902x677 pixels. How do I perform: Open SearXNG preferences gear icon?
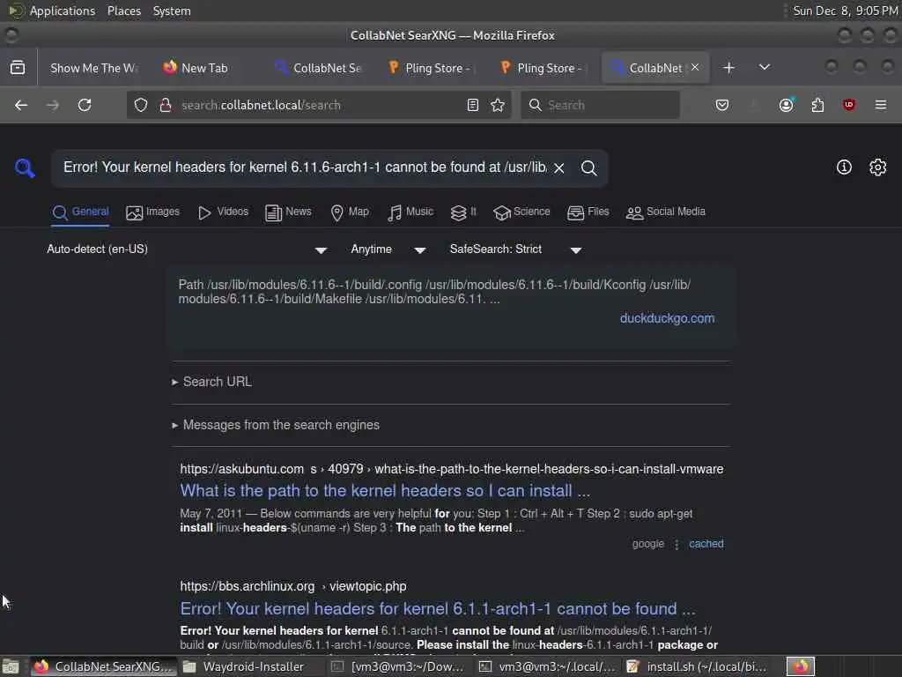click(878, 167)
